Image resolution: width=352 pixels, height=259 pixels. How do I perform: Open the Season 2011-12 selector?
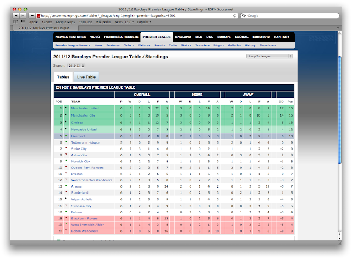tap(76, 65)
